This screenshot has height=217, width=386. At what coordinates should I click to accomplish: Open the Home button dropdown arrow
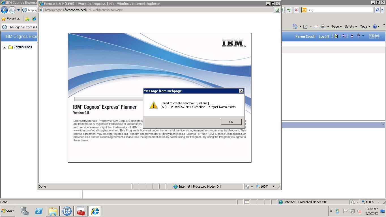click(300, 27)
